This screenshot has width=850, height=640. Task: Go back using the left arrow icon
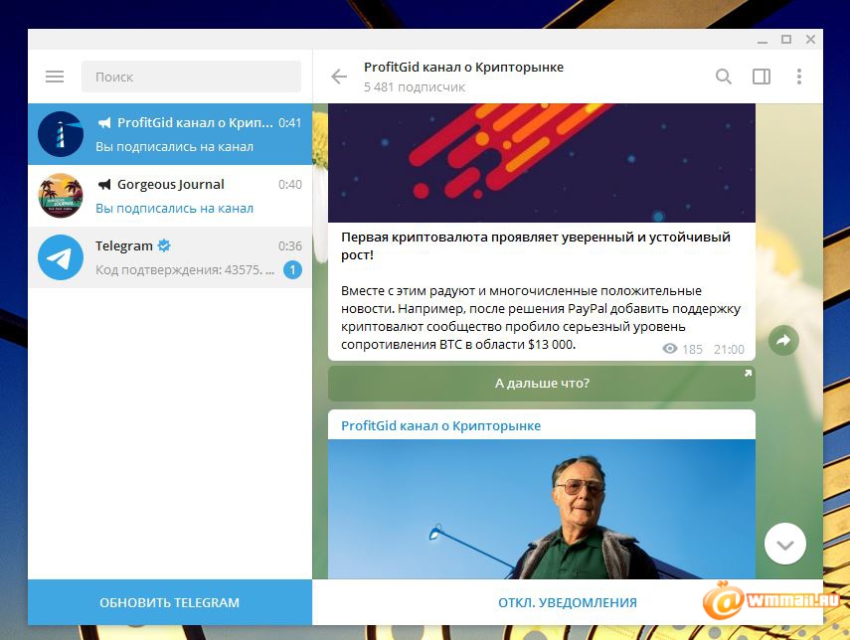pyautogui.click(x=339, y=77)
